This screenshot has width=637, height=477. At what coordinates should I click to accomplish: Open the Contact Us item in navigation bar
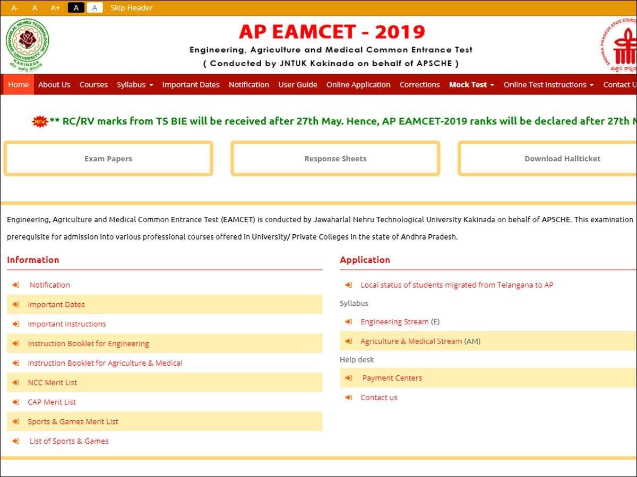pyautogui.click(x=619, y=85)
